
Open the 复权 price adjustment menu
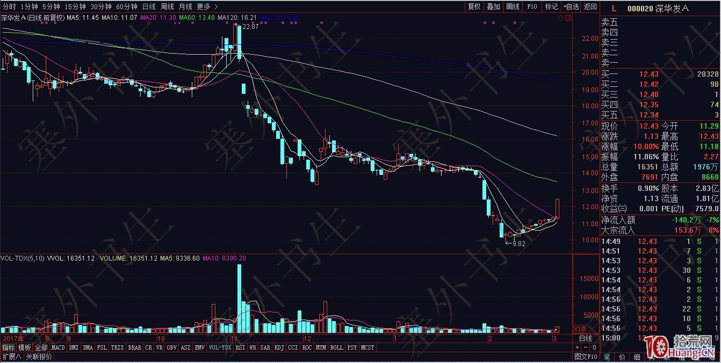(x=474, y=6)
